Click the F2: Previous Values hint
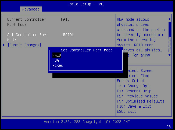This screenshot has height=130, width=175. coord(137,96)
